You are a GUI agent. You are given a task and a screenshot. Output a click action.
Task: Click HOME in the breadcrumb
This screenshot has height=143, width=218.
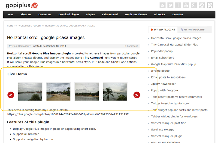click(10, 26)
